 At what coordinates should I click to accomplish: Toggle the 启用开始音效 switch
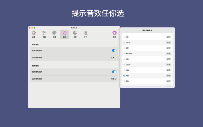pyautogui.click(x=114, y=51)
